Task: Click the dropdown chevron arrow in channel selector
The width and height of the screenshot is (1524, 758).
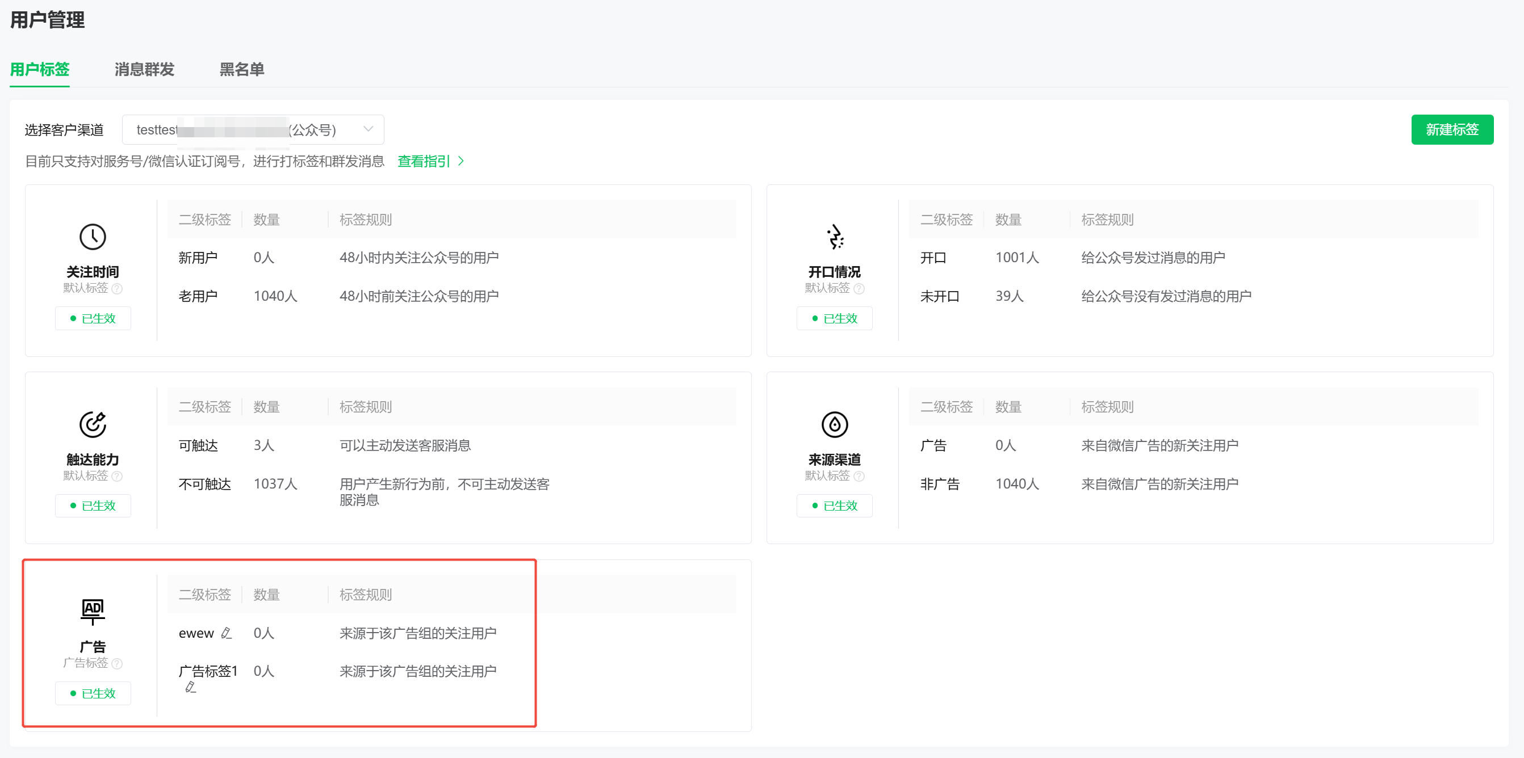Action: tap(368, 129)
